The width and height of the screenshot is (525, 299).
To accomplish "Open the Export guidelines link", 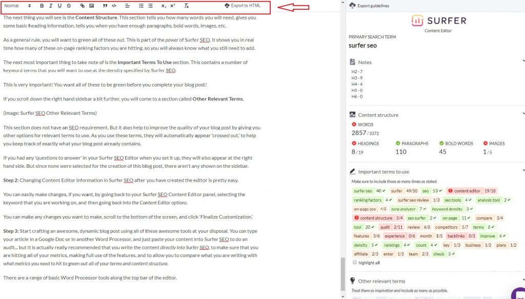I will click(x=374, y=5).
